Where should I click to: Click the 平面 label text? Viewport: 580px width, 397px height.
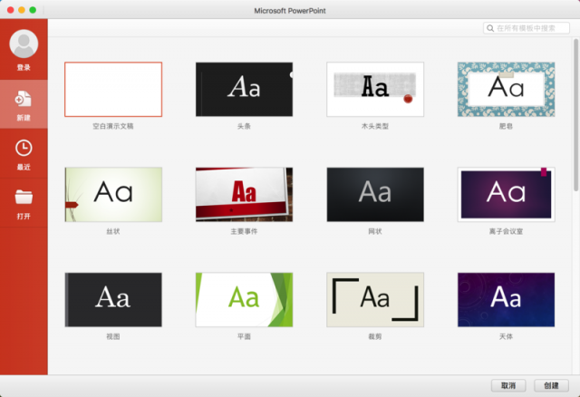(x=244, y=336)
